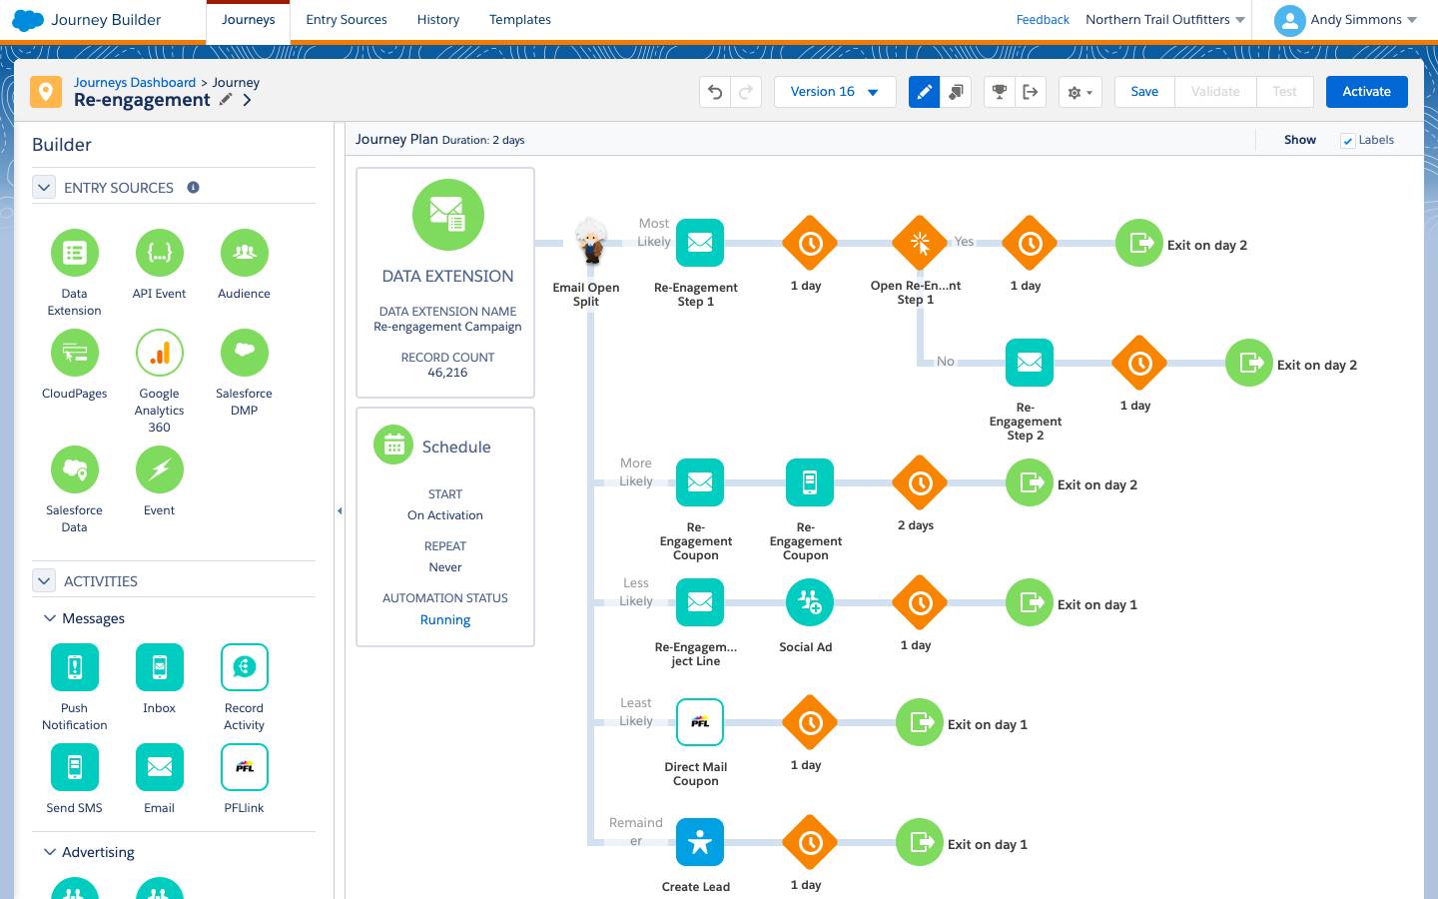The width and height of the screenshot is (1438, 899).
Task: Open the Feedback link
Action: pyautogui.click(x=1043, y=20)
